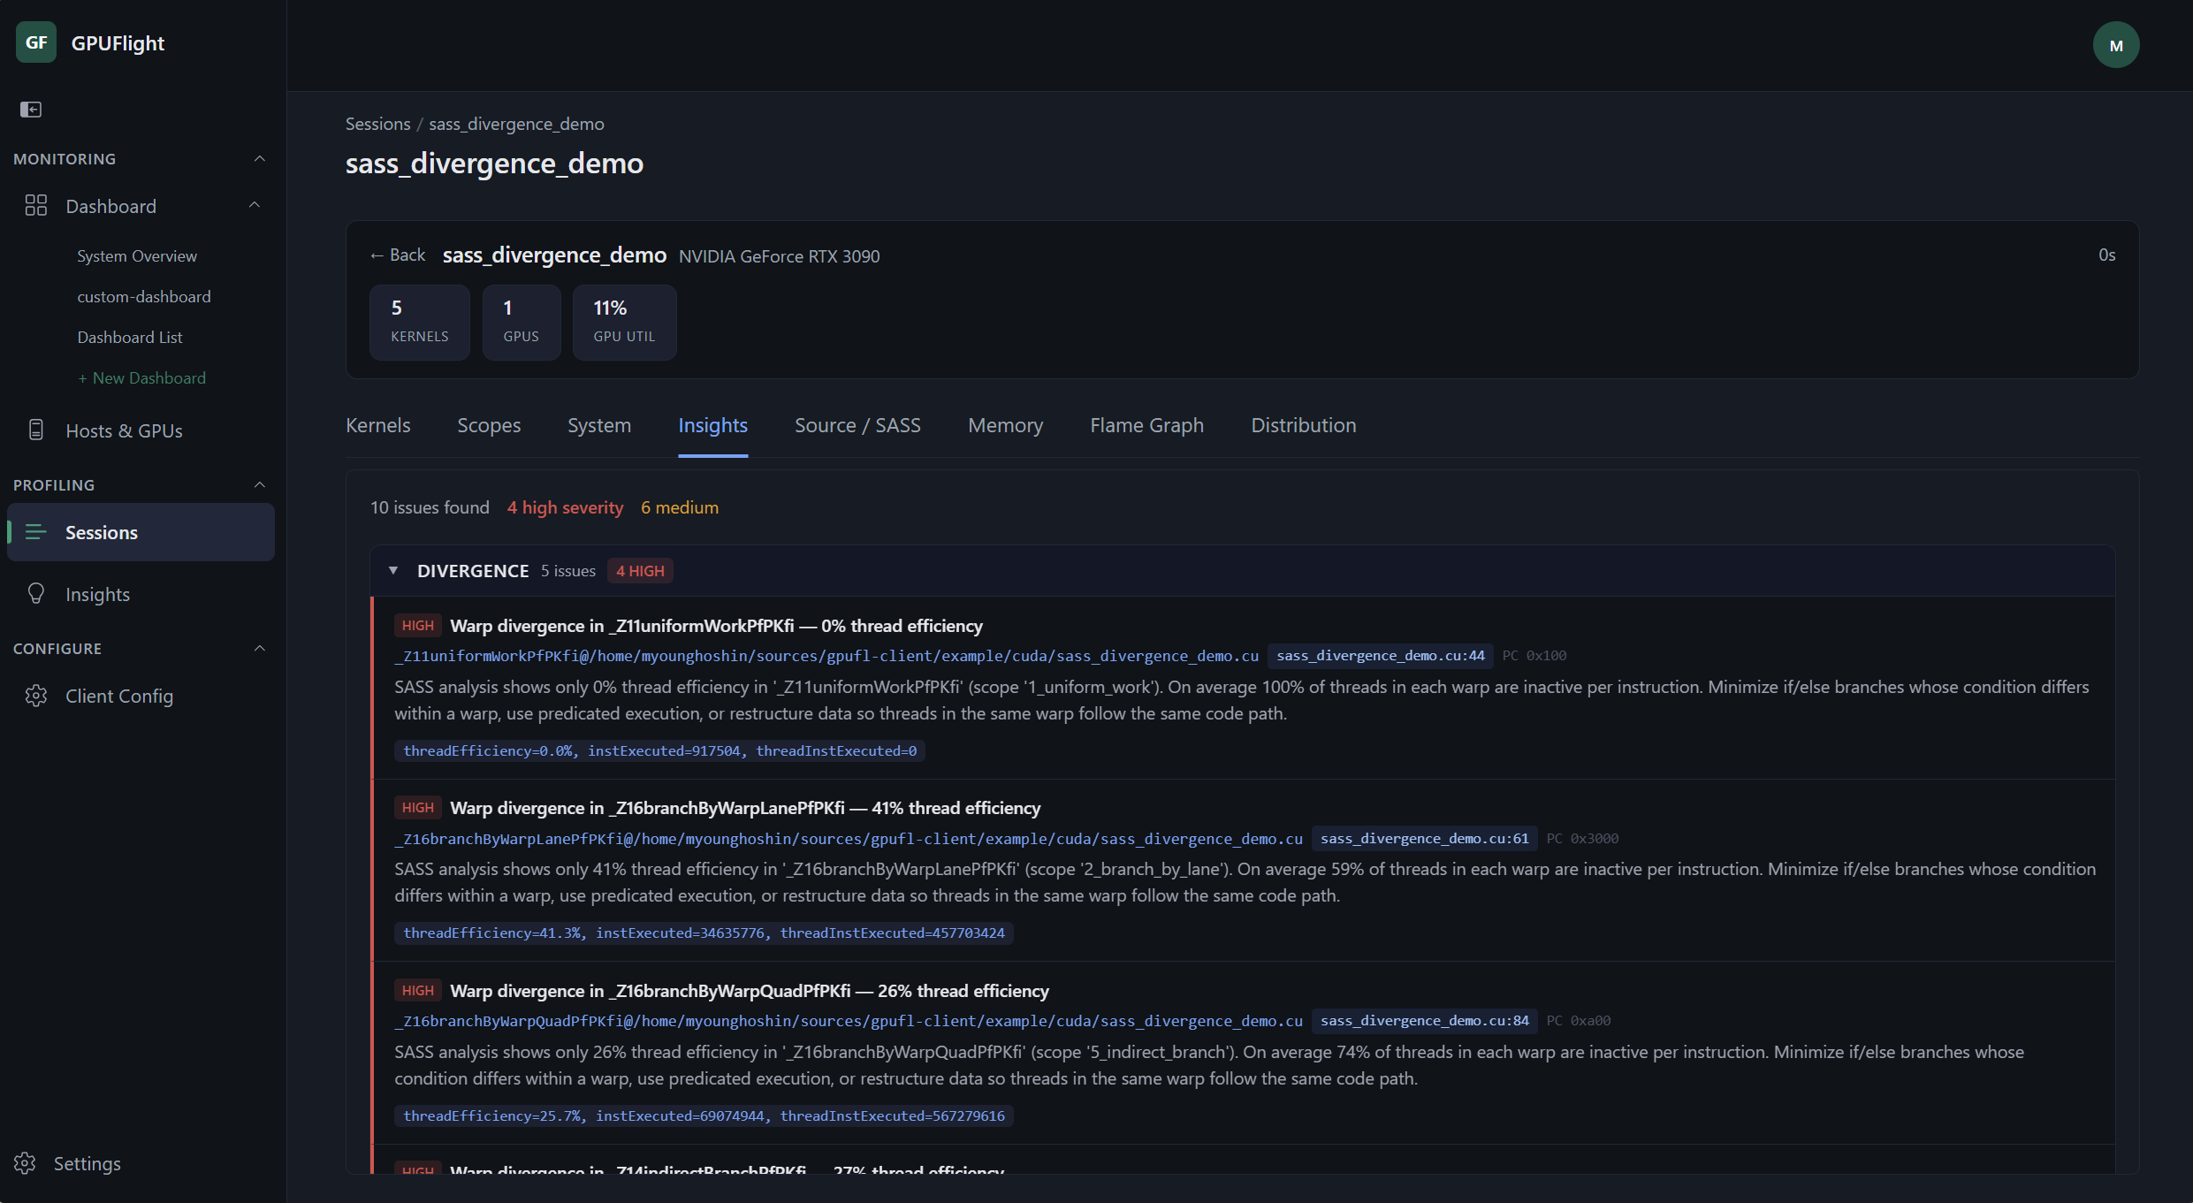Go to System Overview dashboard
This screenshot has width=2193, height=1203.
(x=137, y=256)
